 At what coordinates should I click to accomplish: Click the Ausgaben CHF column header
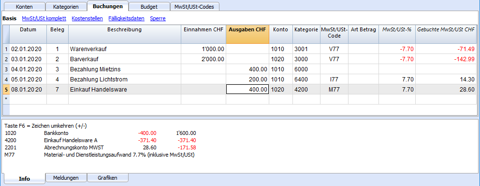(247, 34)
